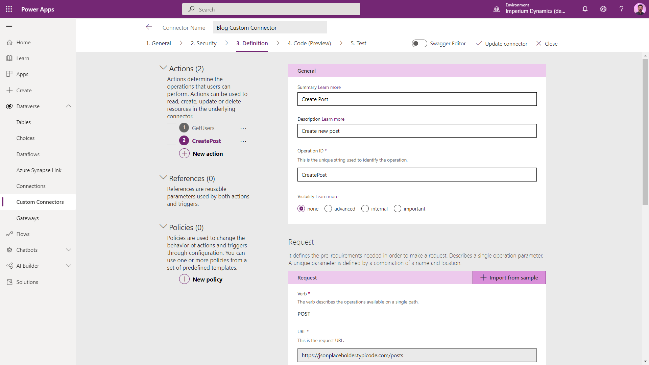The height and width of the screenshot is (365, 649).
Task: Open the settings gear icon
Action: click(x=603, y=9)
